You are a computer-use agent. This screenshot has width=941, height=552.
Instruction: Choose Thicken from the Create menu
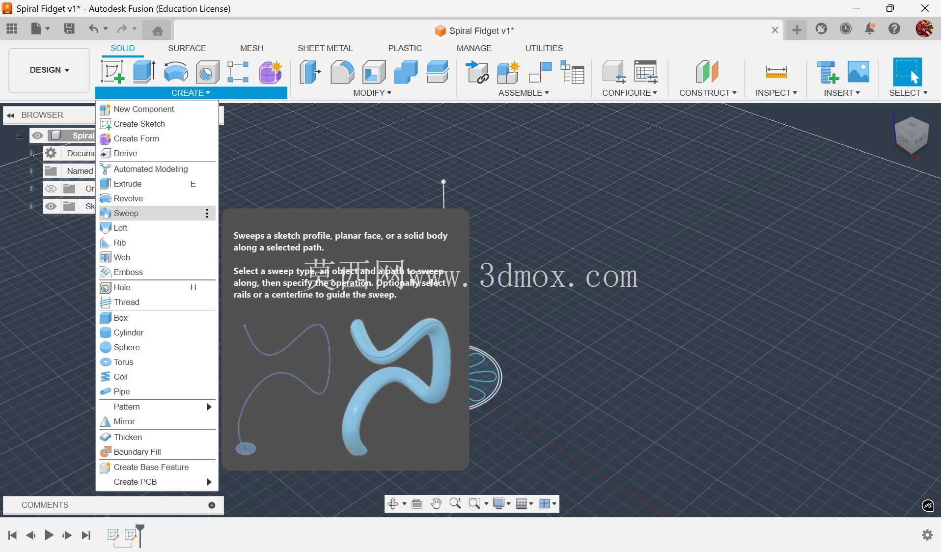click(x=157, y=437)
